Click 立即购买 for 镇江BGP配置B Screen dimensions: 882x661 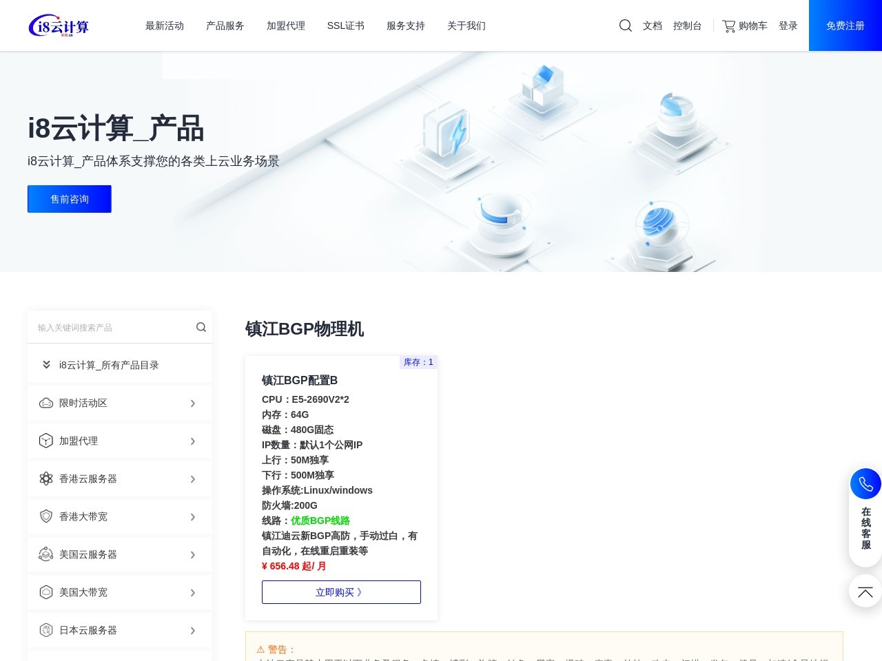pyautogui.click(x=341, y=591)
